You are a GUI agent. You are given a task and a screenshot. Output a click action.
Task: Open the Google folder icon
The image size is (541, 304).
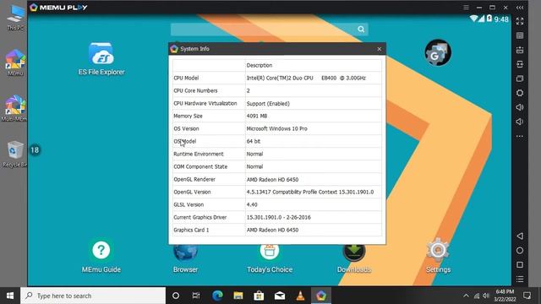click(438, 52)
